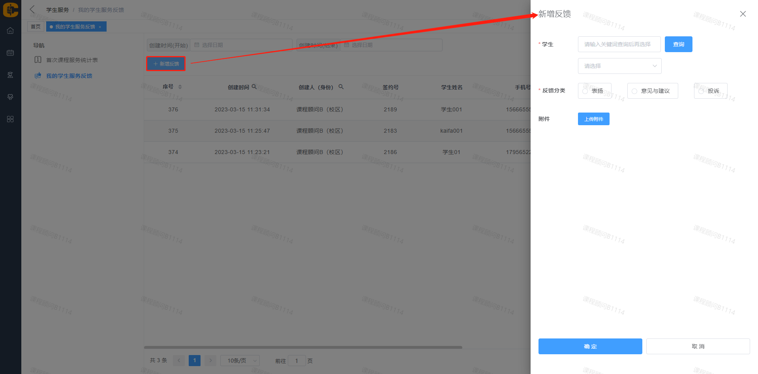The height and width of the screenshot is (374, 758).
Task: Click the back arrow beside 学生服务 breadcrumb
Action: [x=32, y=9]
